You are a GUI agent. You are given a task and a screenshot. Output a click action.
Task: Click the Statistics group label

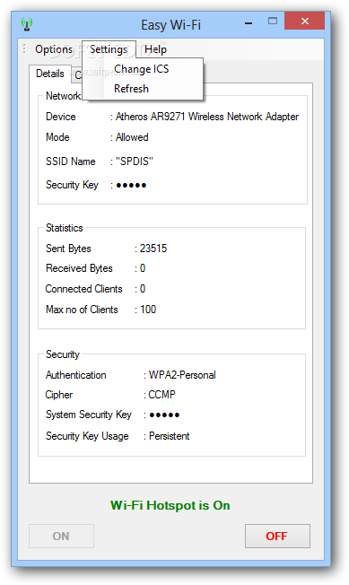tap(64, 228)
